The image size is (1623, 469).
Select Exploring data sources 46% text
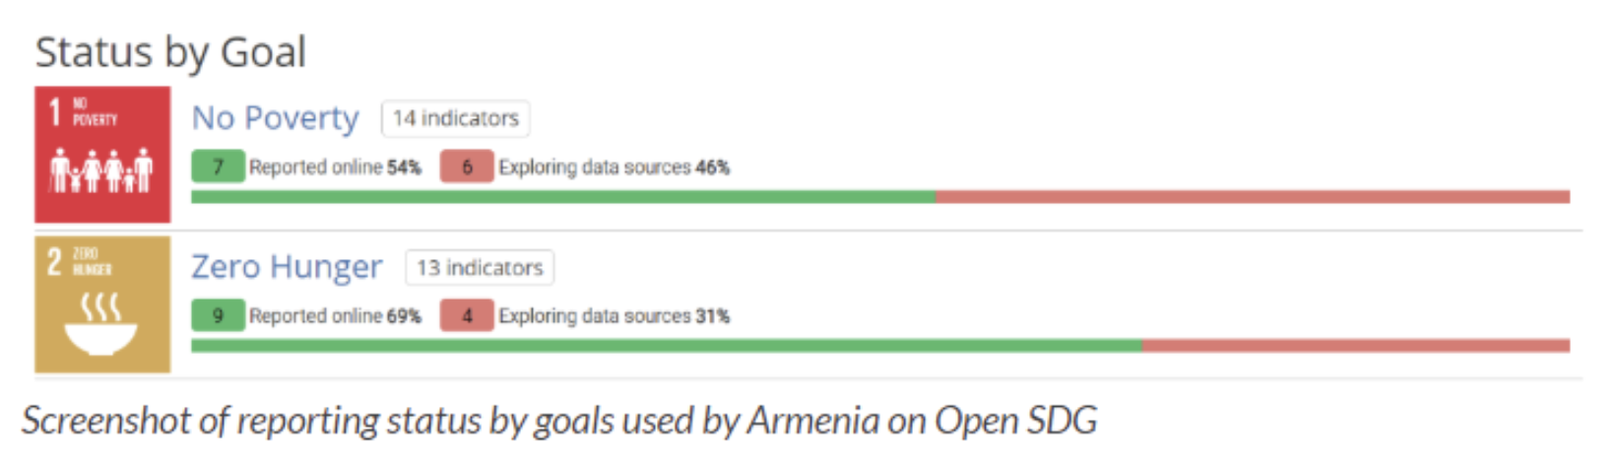point(615,167)
